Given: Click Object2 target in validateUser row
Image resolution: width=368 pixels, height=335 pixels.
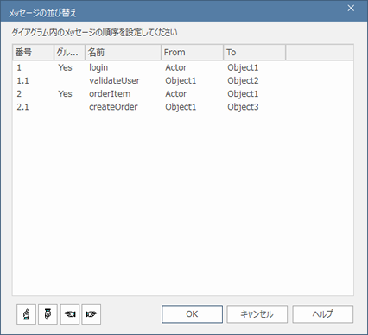Looking at the screenshot, I should pyautogui.click(x=243, y=80).
